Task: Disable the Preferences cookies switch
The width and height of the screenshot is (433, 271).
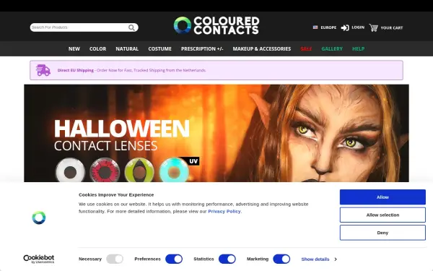Action: coord(174,259)
